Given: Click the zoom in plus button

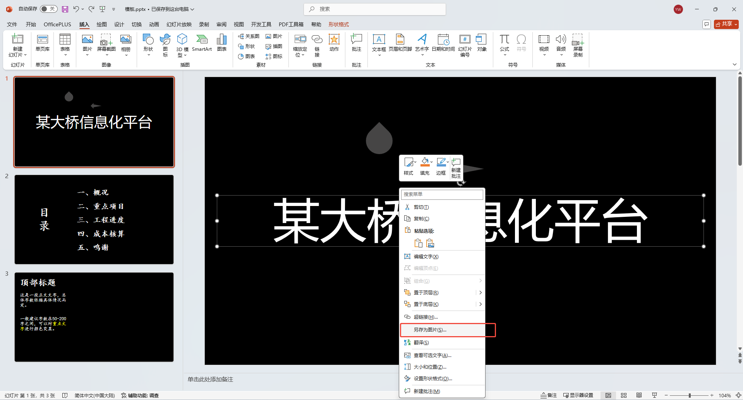Looking at the screenshot, I should [712, 395].
